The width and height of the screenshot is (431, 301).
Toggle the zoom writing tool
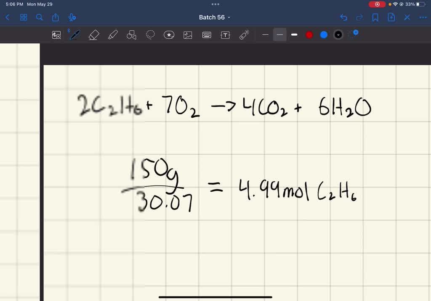(56, 34)
